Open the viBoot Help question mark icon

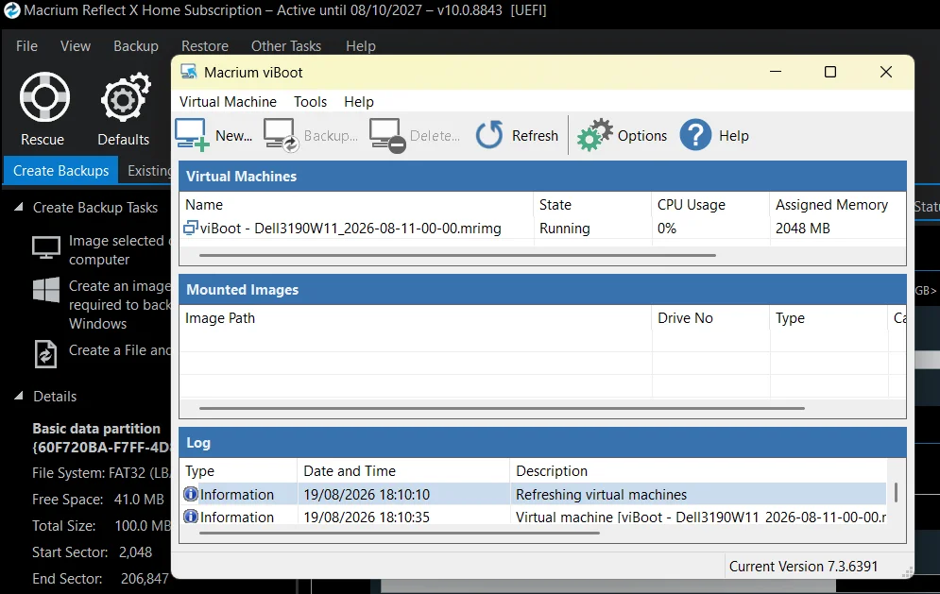pos(695,135)
